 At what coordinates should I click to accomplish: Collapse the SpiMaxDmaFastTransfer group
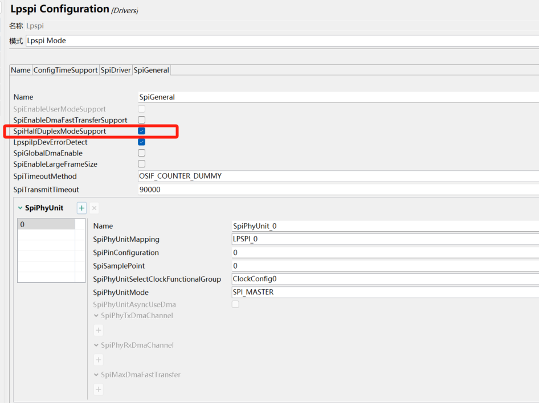tap(96, 375)
